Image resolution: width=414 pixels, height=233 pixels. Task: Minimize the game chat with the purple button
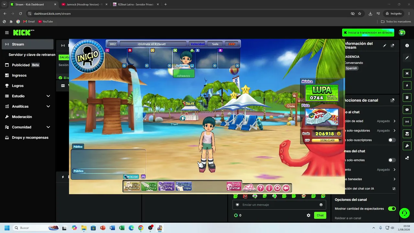point(143,177)
